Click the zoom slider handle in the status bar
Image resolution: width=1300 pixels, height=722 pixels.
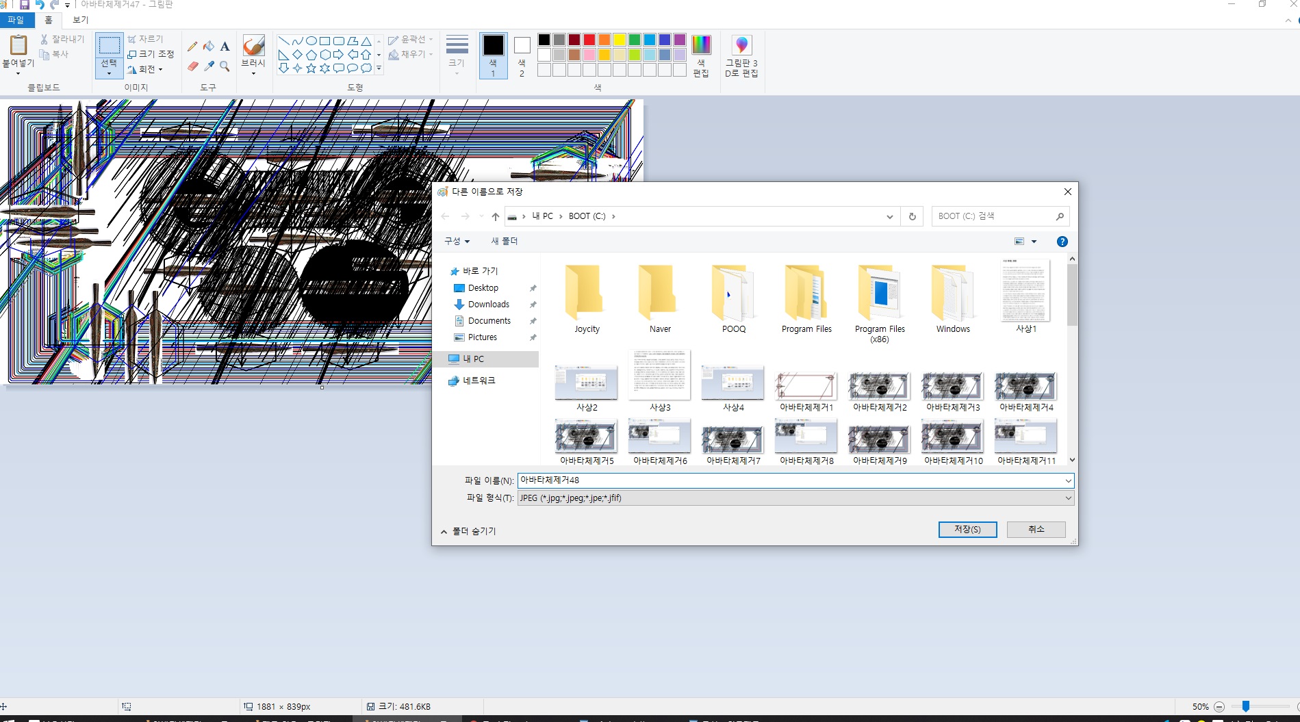tap(1246, 706)
